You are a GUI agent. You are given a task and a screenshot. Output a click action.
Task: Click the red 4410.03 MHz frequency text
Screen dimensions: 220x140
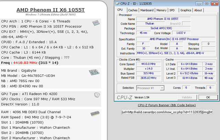coord(25,63)
